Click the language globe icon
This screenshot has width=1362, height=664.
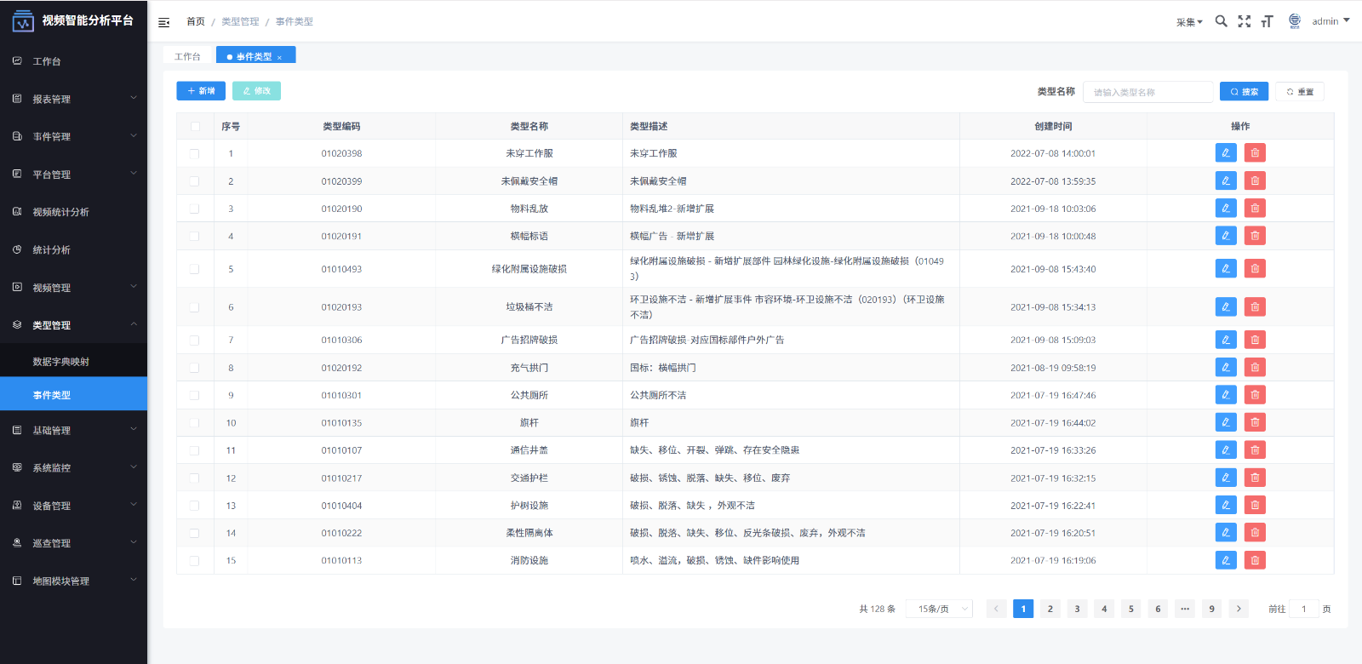[x=1294, y=21]
